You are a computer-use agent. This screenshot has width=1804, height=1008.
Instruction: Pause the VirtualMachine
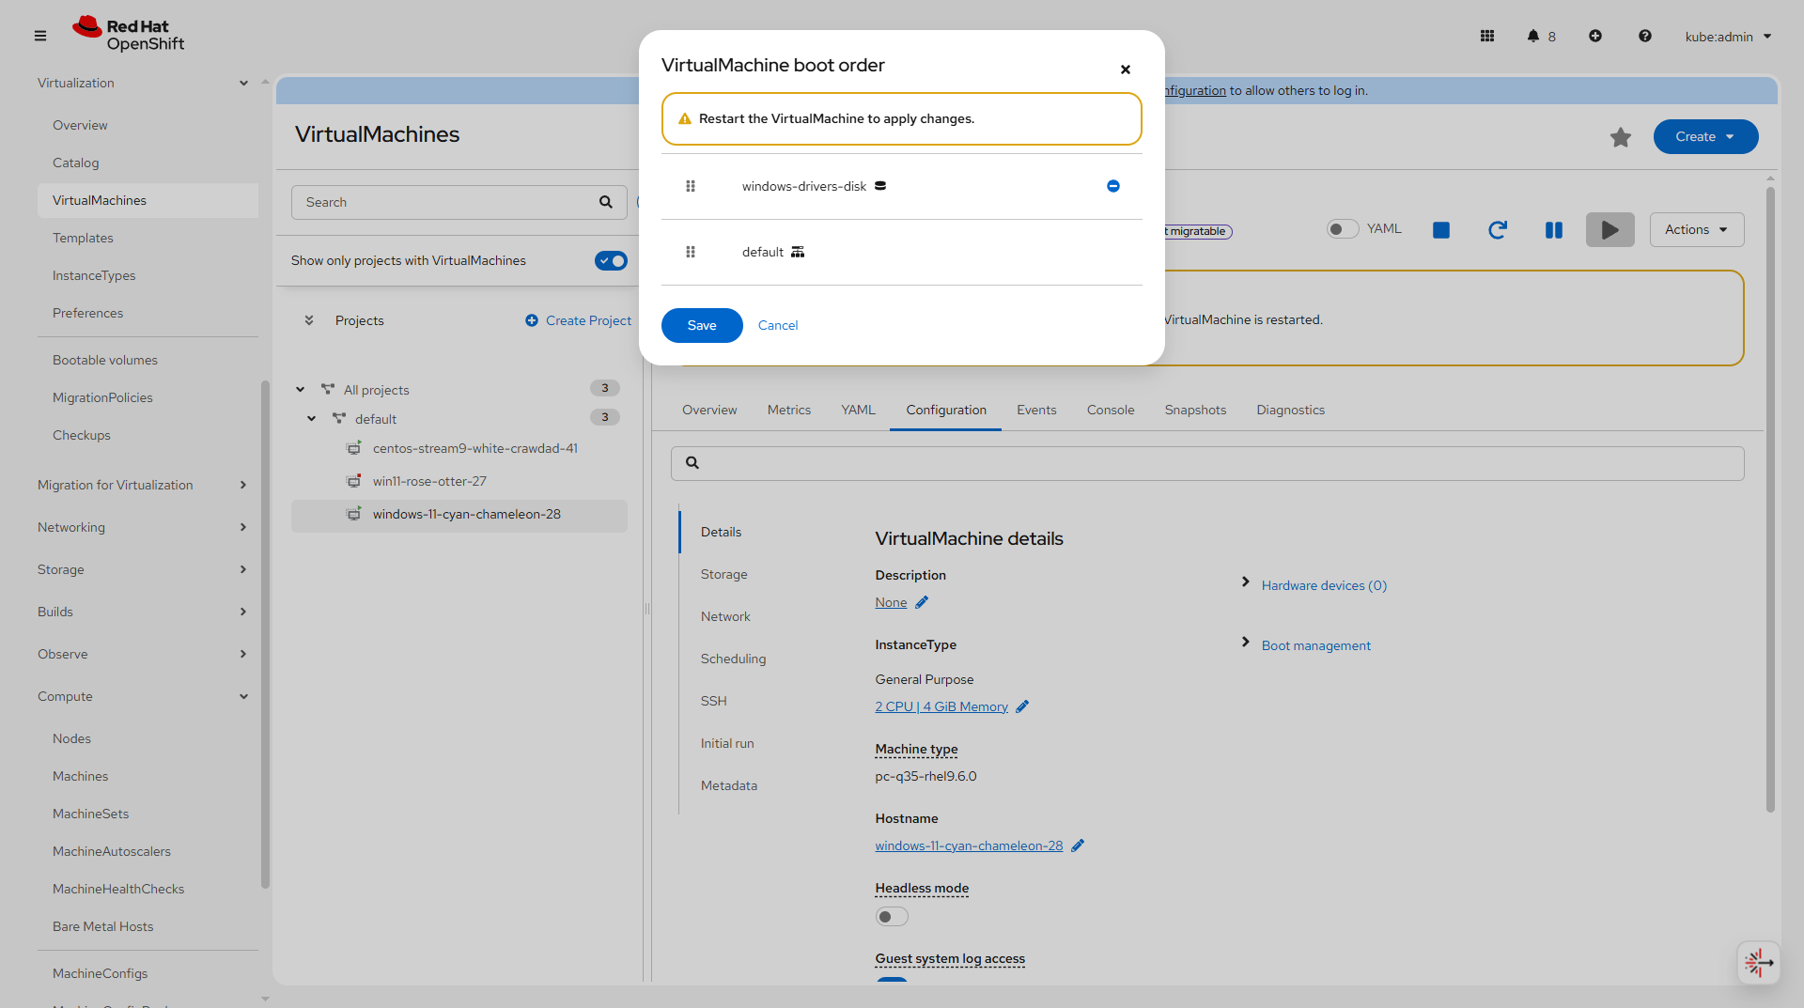tap(1554, 230)
